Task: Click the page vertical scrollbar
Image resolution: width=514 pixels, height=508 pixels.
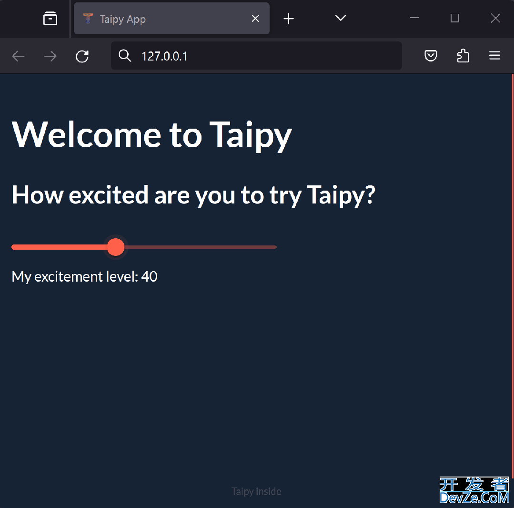Action: click(x=513, y=275)
